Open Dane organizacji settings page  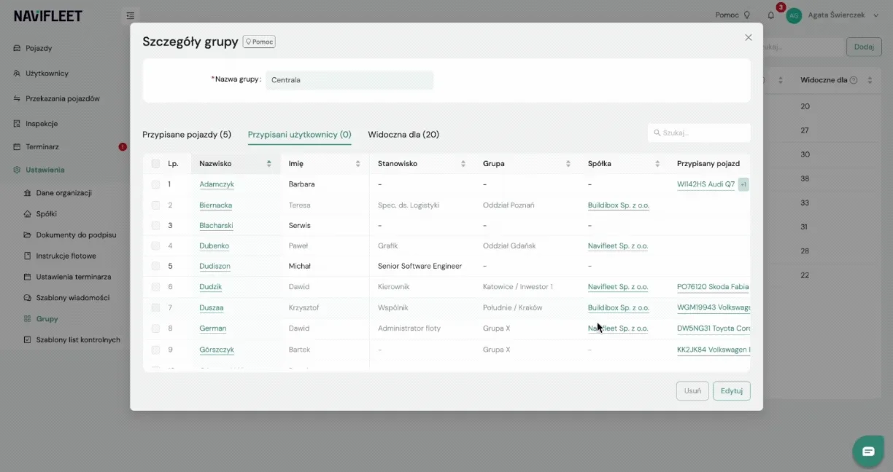pos(64,193)
